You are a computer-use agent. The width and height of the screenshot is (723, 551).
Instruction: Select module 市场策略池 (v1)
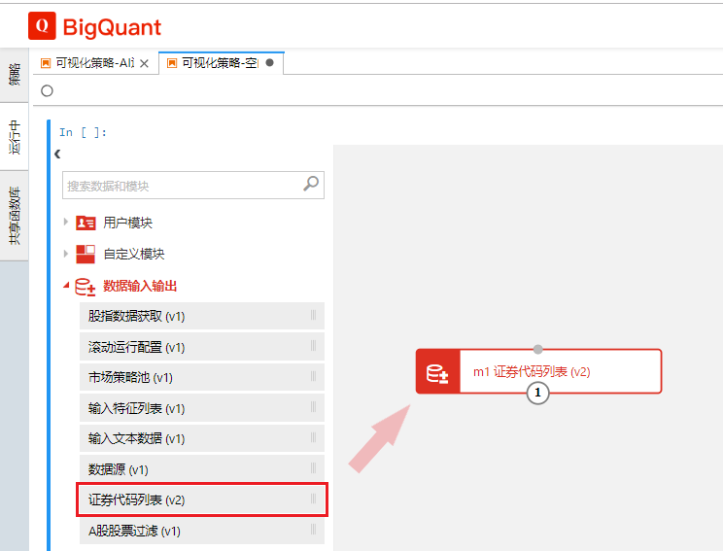pyautogui.click(x=202, y=377)
